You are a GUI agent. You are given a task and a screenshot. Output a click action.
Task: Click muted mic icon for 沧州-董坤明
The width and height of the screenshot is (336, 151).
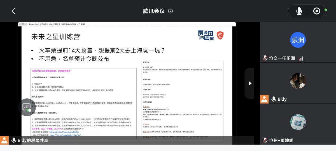265,140
